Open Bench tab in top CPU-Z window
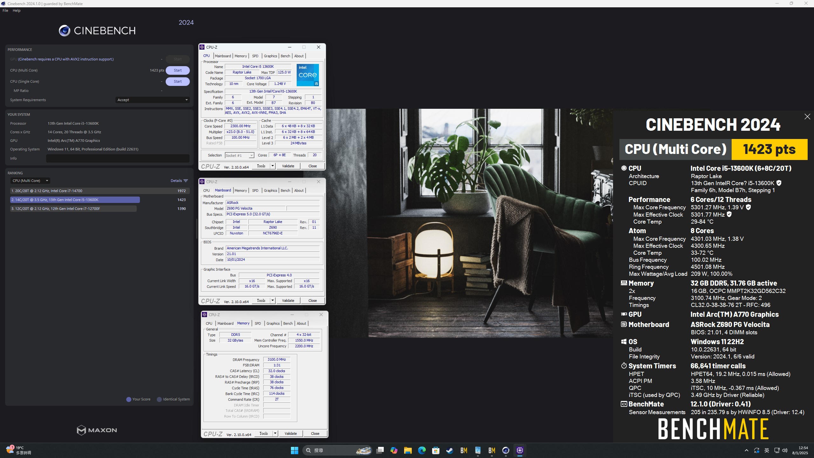 pyautogui.click(x=286, y=56)
